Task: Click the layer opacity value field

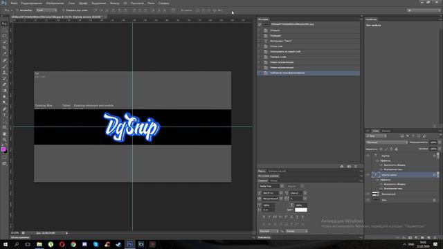Action: (433, 142)
